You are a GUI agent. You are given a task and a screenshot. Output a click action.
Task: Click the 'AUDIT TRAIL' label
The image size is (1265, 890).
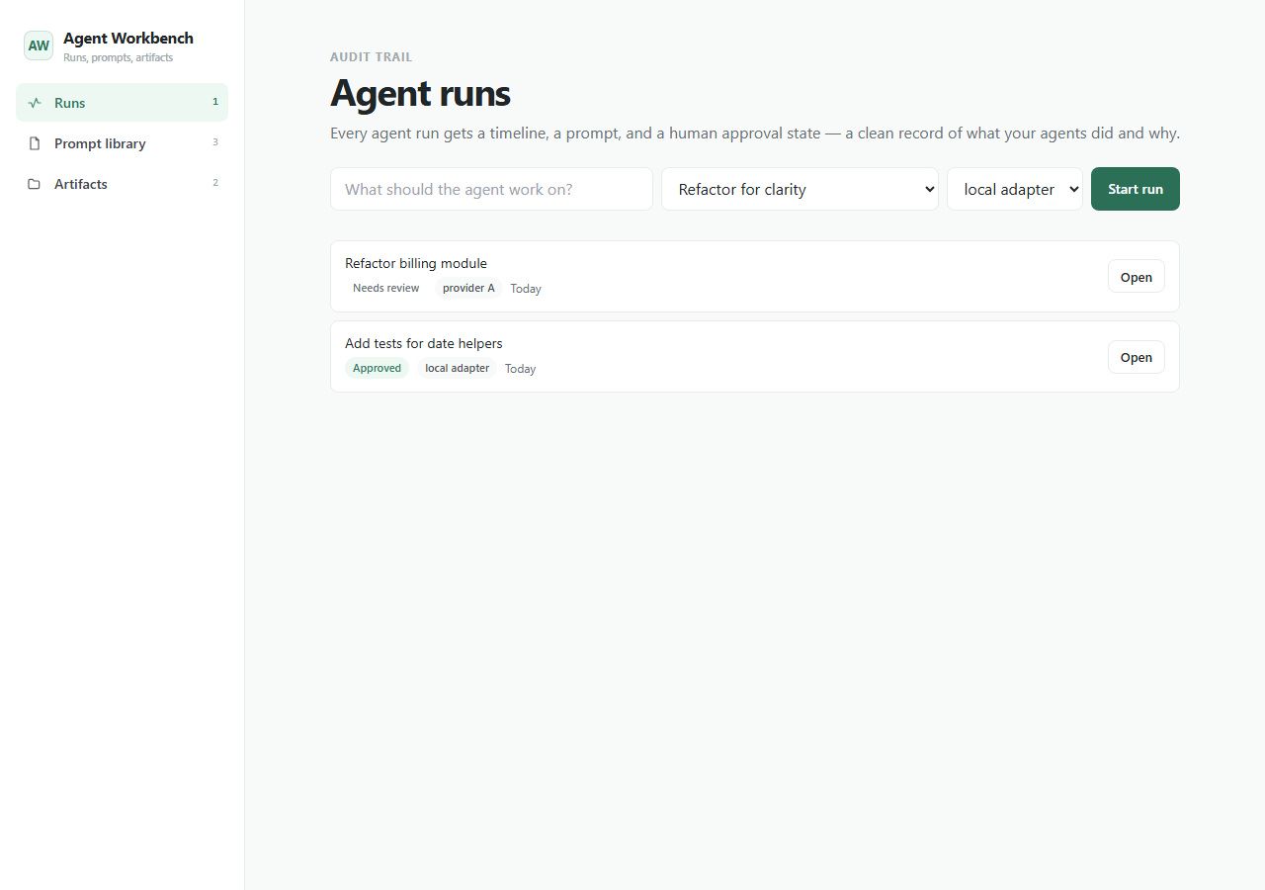[x=372, y=57]
